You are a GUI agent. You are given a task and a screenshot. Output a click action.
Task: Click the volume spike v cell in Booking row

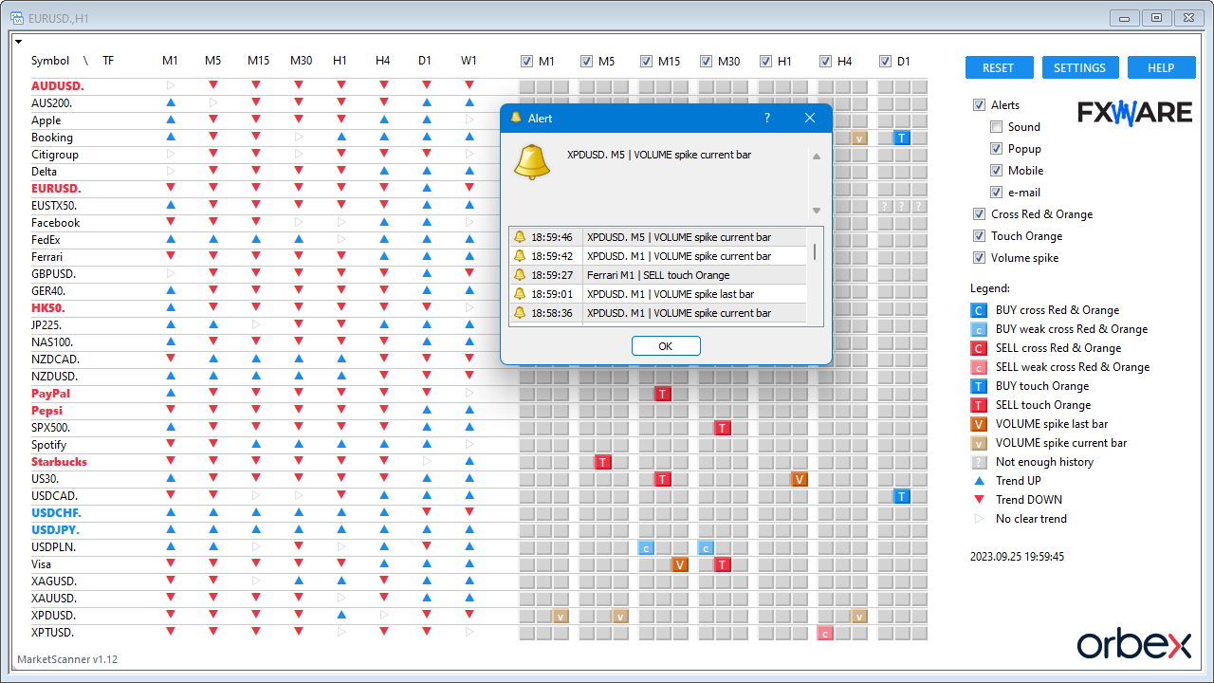coord(859,138)
